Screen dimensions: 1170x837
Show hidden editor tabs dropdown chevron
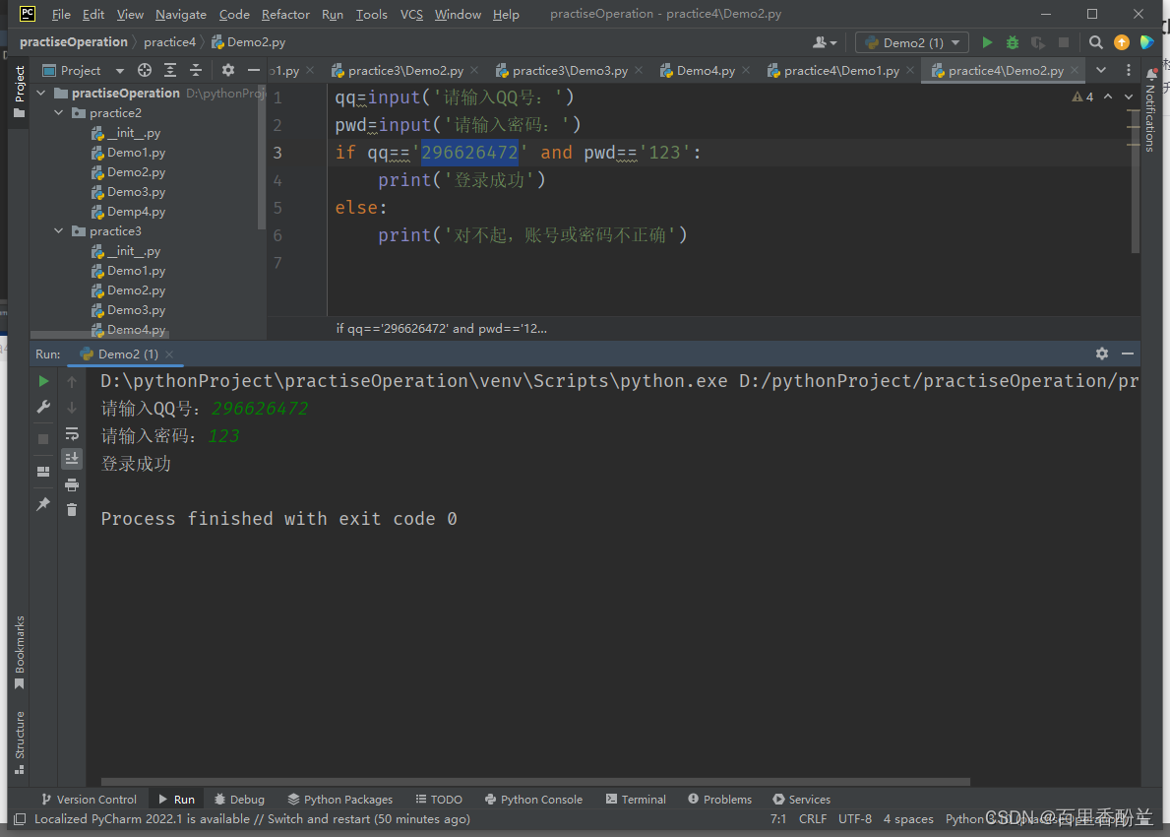(1100, 70)
